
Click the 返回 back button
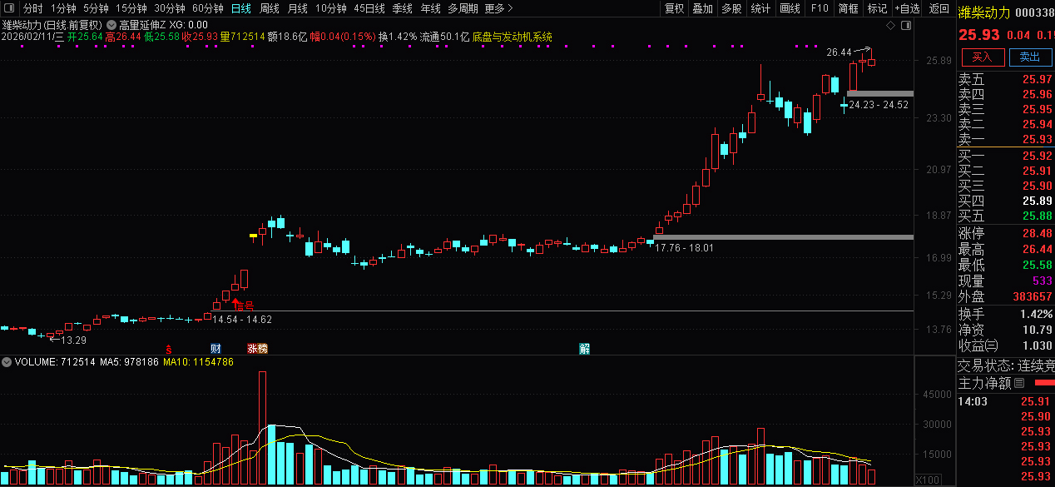(x=939, y=8)
